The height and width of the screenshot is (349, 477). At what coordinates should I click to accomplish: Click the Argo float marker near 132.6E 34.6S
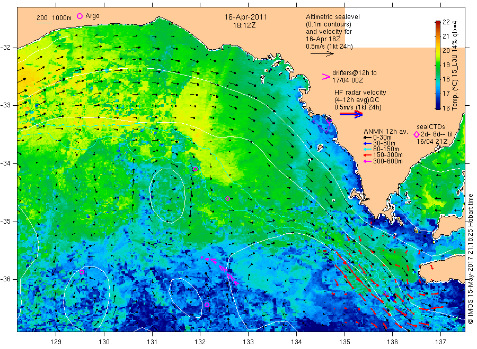(x=227, y=198)
